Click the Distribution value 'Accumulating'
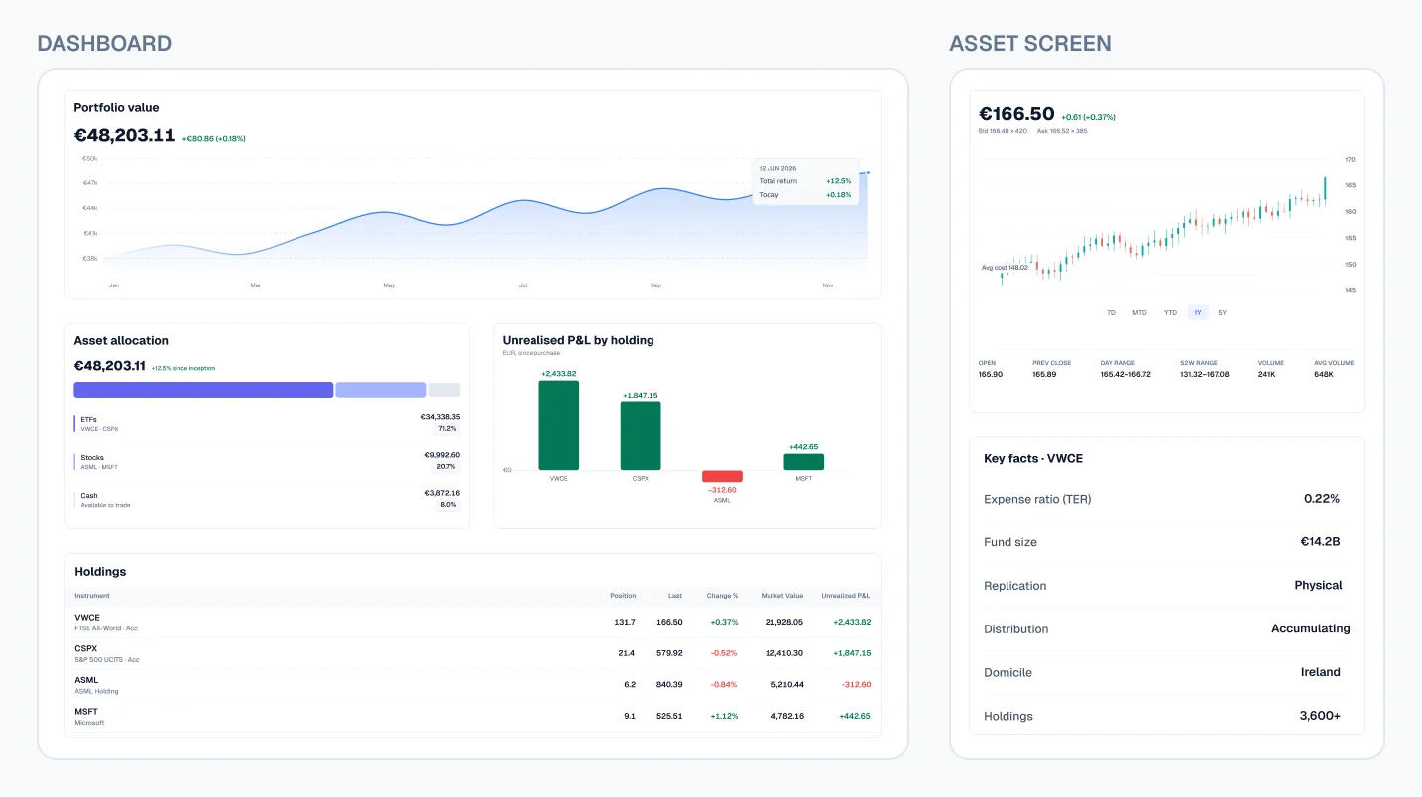Viewport: 1422px width, 797px height. tap(1311, 628)
